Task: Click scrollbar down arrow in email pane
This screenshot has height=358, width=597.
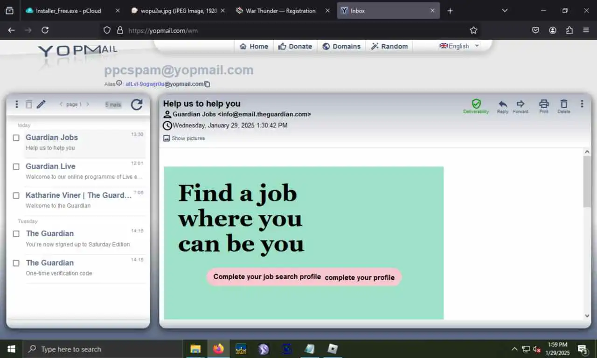Action: pyautogui.click(x=587, y=316)
